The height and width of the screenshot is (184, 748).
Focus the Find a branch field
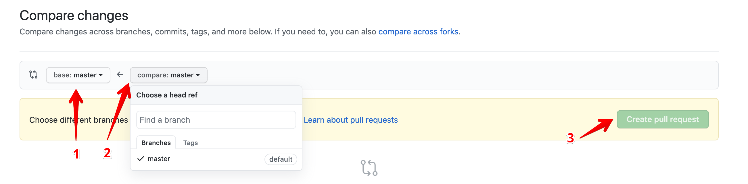216,120
